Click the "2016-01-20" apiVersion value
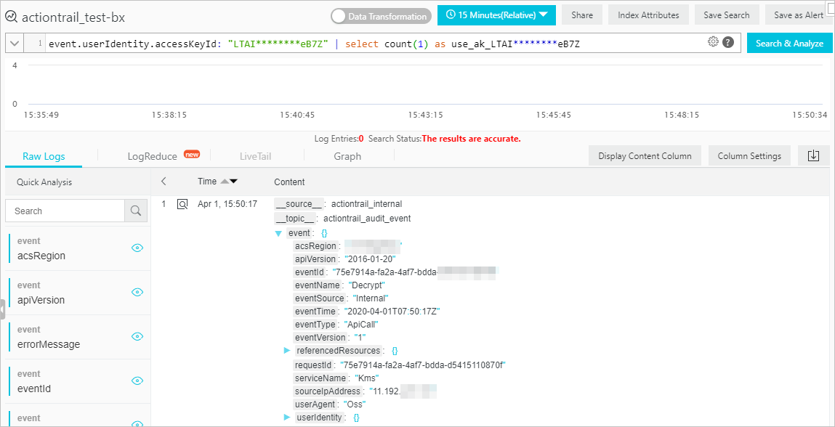Screen dimensions: 835x427 coord(369,259)
